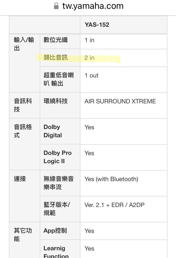
Task: Select the 環繞科技 row label
Action: pos(55,101)
